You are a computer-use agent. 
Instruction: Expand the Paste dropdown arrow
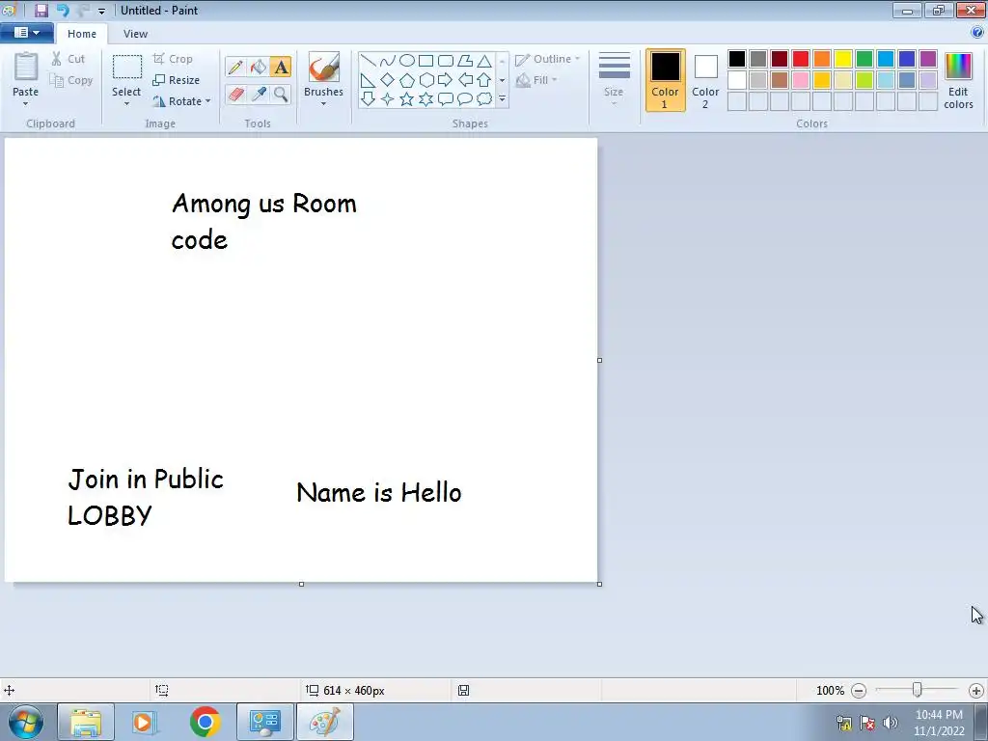tap(26, 104)
